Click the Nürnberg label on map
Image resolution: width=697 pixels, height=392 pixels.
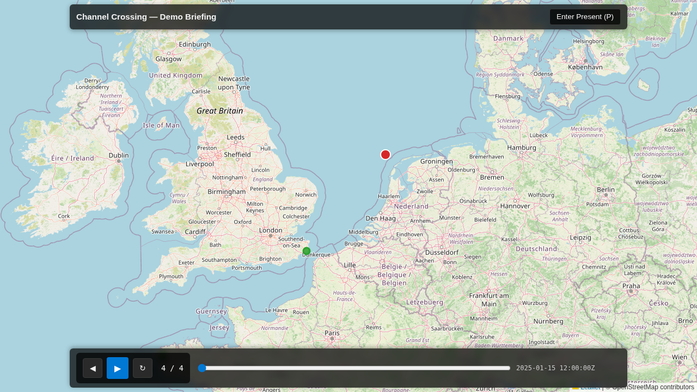[548, 321]
